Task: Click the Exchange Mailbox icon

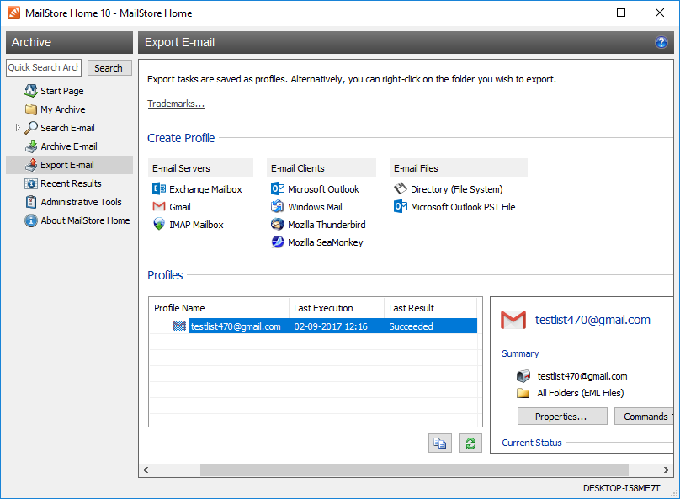Action: [159, 189]
